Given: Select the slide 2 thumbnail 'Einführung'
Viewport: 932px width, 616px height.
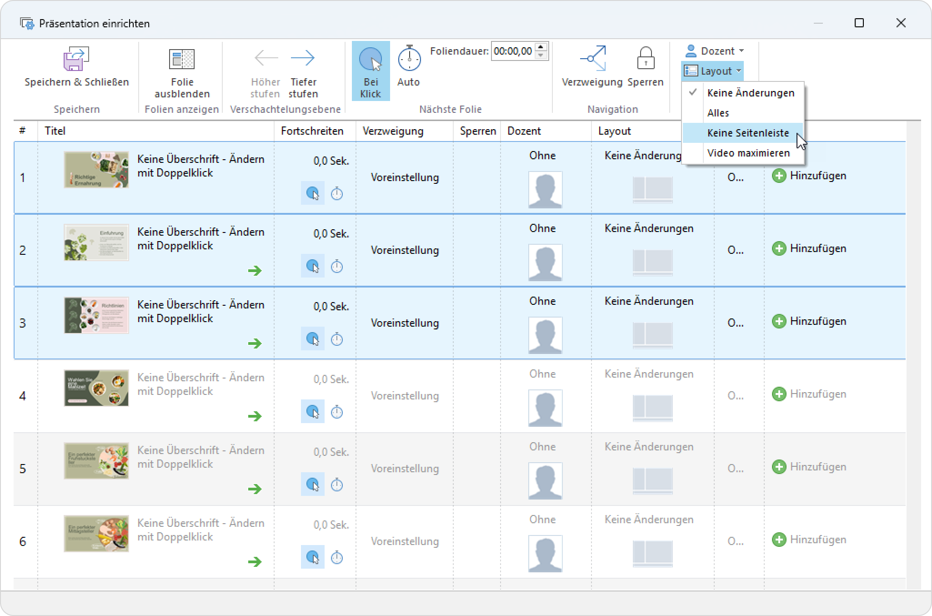Looking at the screenshot, I should 96,242.
